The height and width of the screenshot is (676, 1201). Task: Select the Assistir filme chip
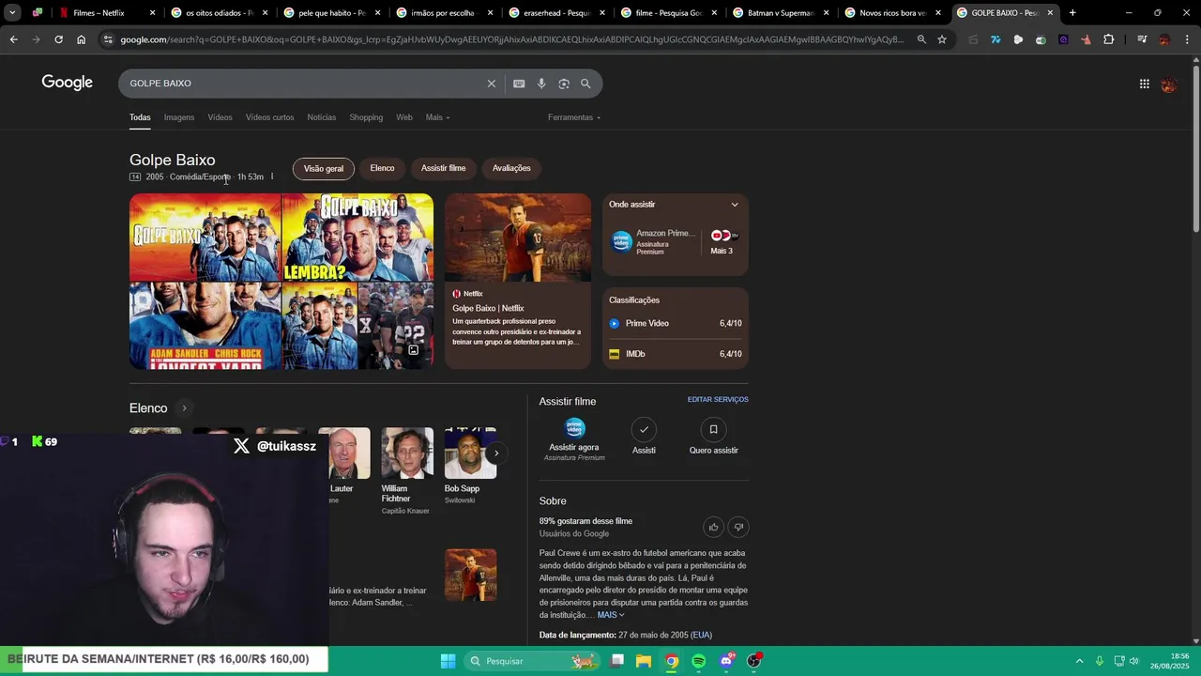[x=443, y=168]
